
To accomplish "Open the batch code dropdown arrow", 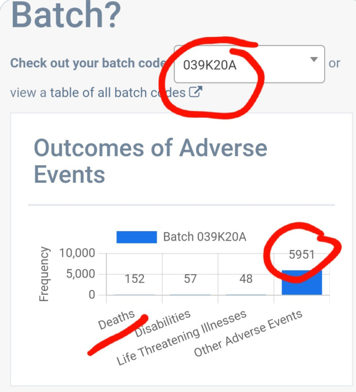I will pyautogui.click(x=313, y=60).
